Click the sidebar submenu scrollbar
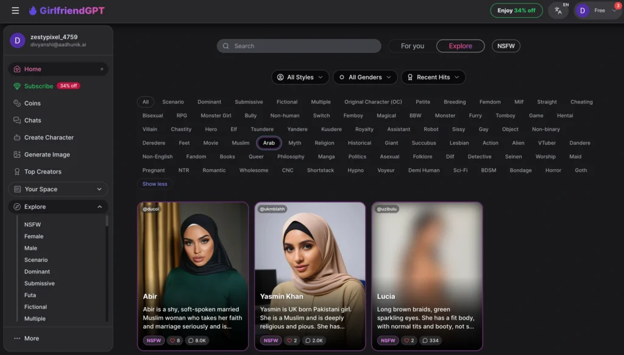Image resolution: width=624 pixels, height=355 pixels. (107, 221)
